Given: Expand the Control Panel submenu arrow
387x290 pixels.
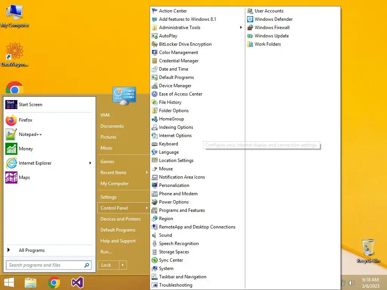Looking at the screenshot, I should pyautogui.click(x=147, y=208).
